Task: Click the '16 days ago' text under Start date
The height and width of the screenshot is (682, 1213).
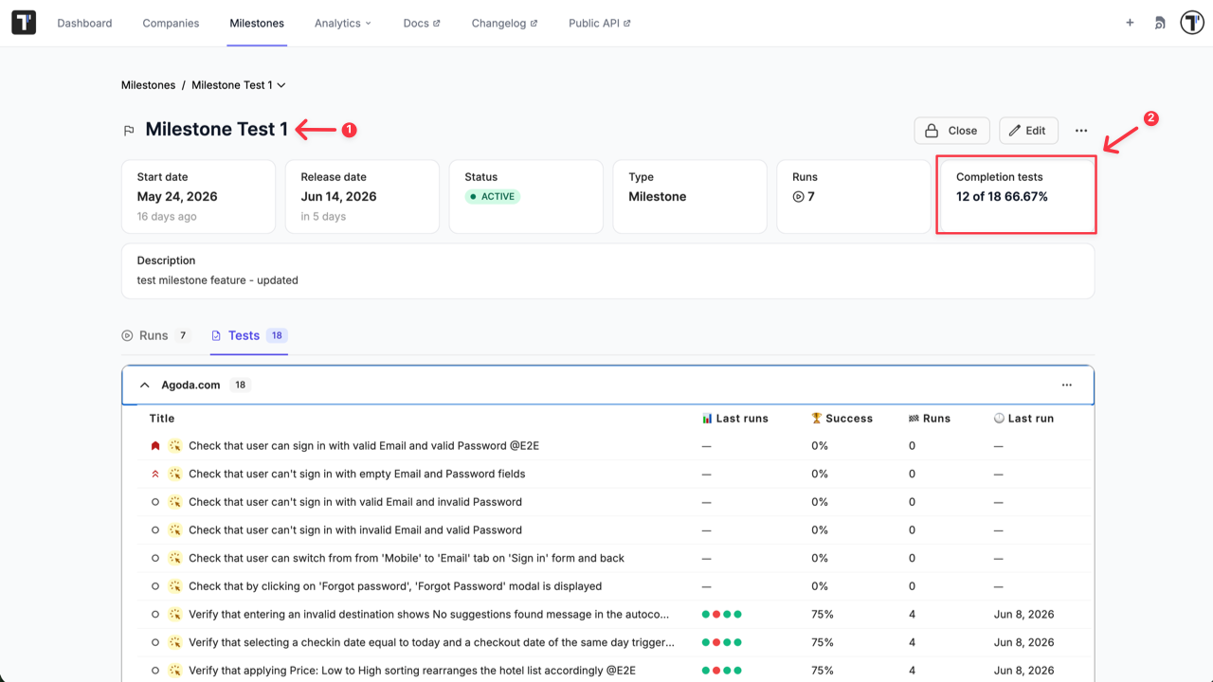Action: pos(167,217)
